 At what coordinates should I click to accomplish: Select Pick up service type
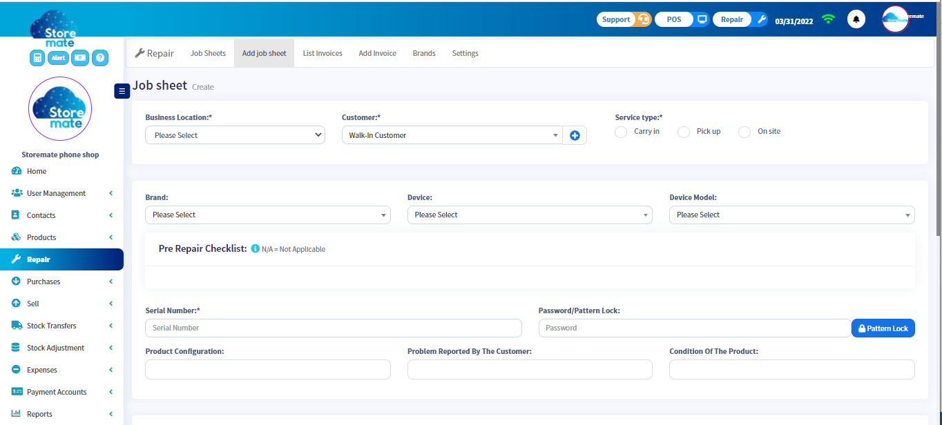[x=684, y=132]
